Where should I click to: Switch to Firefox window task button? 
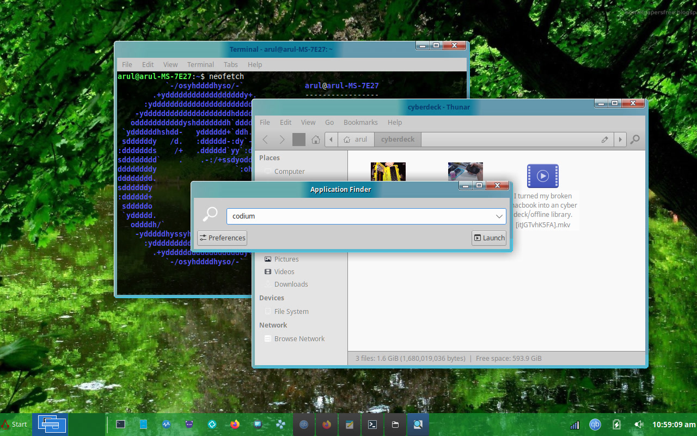[x=327, y=424]
